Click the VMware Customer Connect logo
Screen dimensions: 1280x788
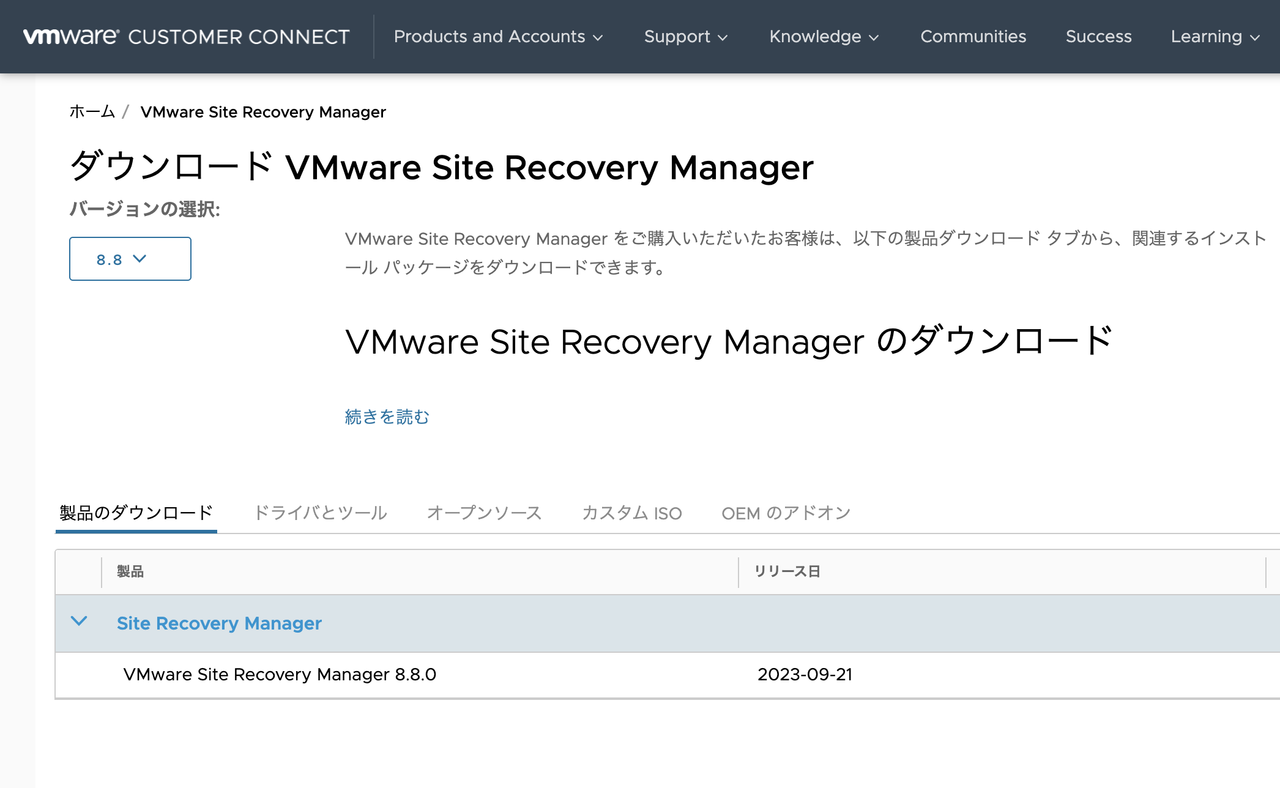[186, 37]
